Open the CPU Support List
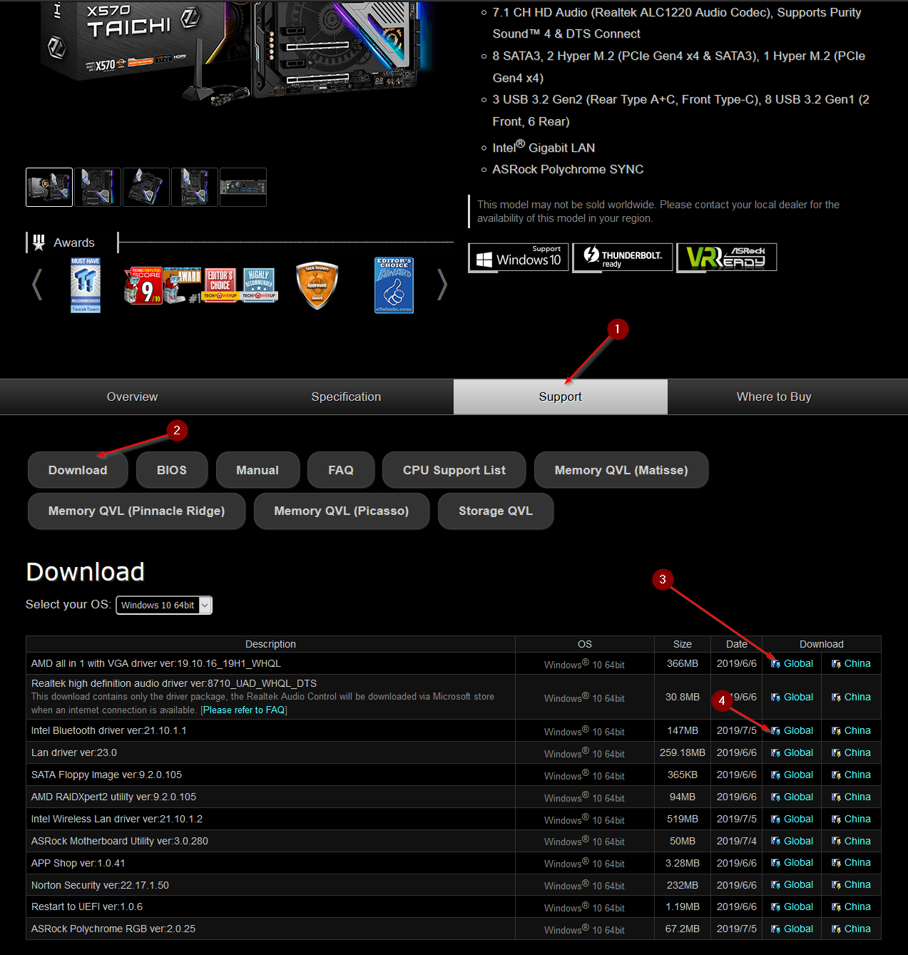The image size is (908, 955). point(454,470)
